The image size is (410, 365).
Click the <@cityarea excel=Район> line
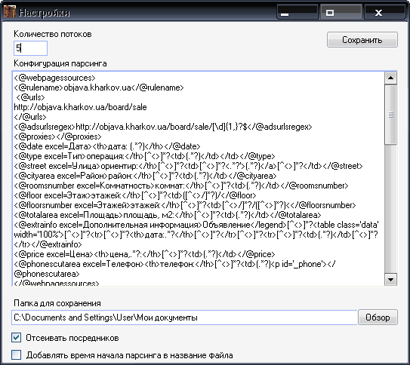point(145,176)
